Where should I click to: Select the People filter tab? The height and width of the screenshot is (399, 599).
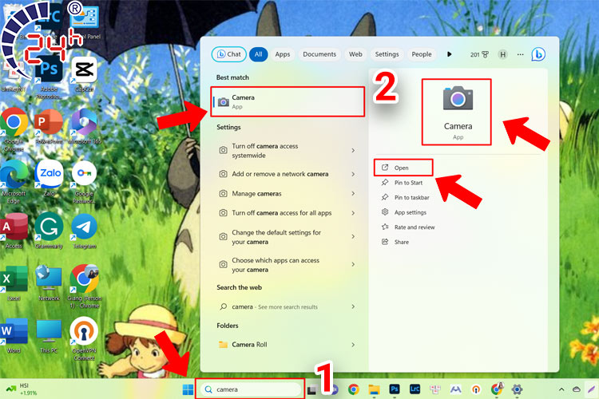[422, 54]
